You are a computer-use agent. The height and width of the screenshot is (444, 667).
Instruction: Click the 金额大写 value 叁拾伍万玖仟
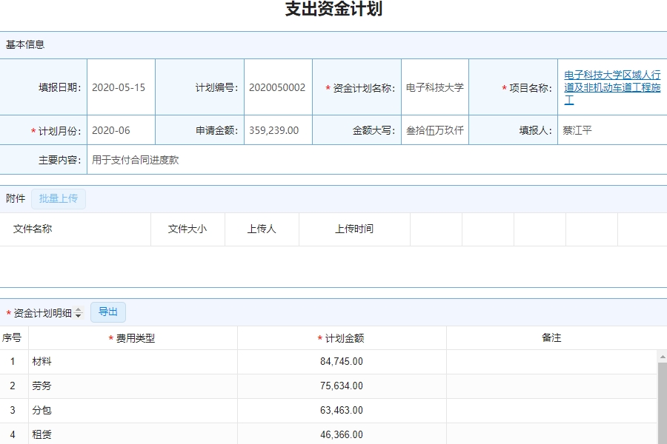point(435,130)
